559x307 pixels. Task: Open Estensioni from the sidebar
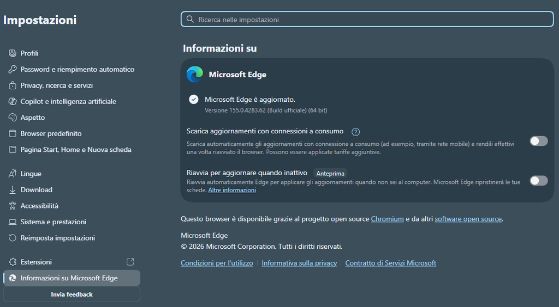(72, 262)
